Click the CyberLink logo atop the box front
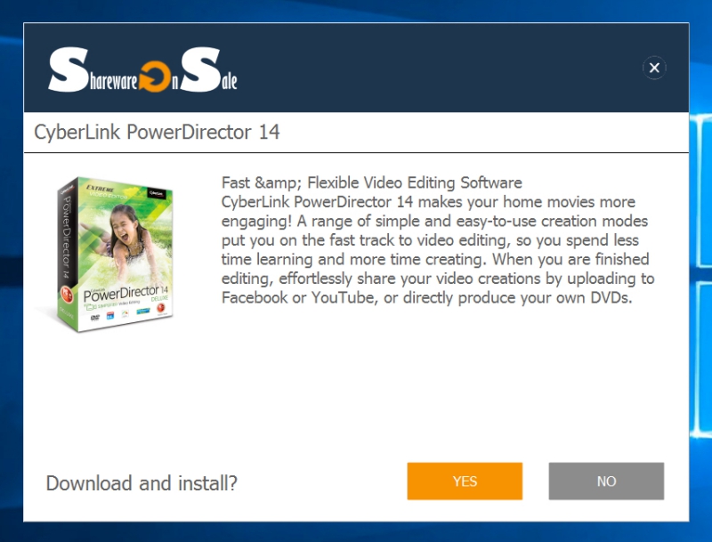712x542 pixels. point(157,193)
